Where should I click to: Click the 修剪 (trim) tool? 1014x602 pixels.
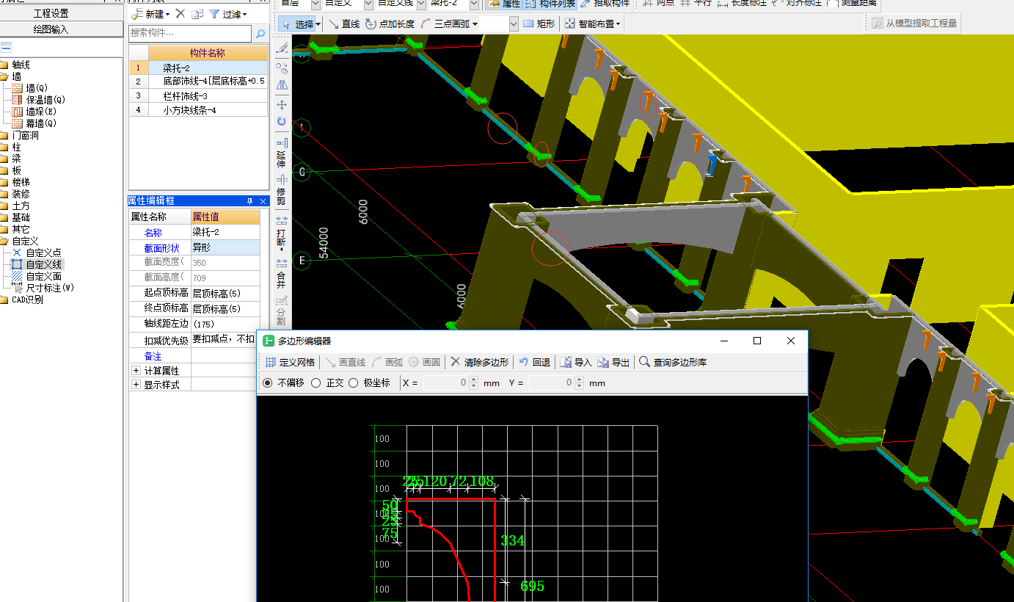click(x=282, y=189)
